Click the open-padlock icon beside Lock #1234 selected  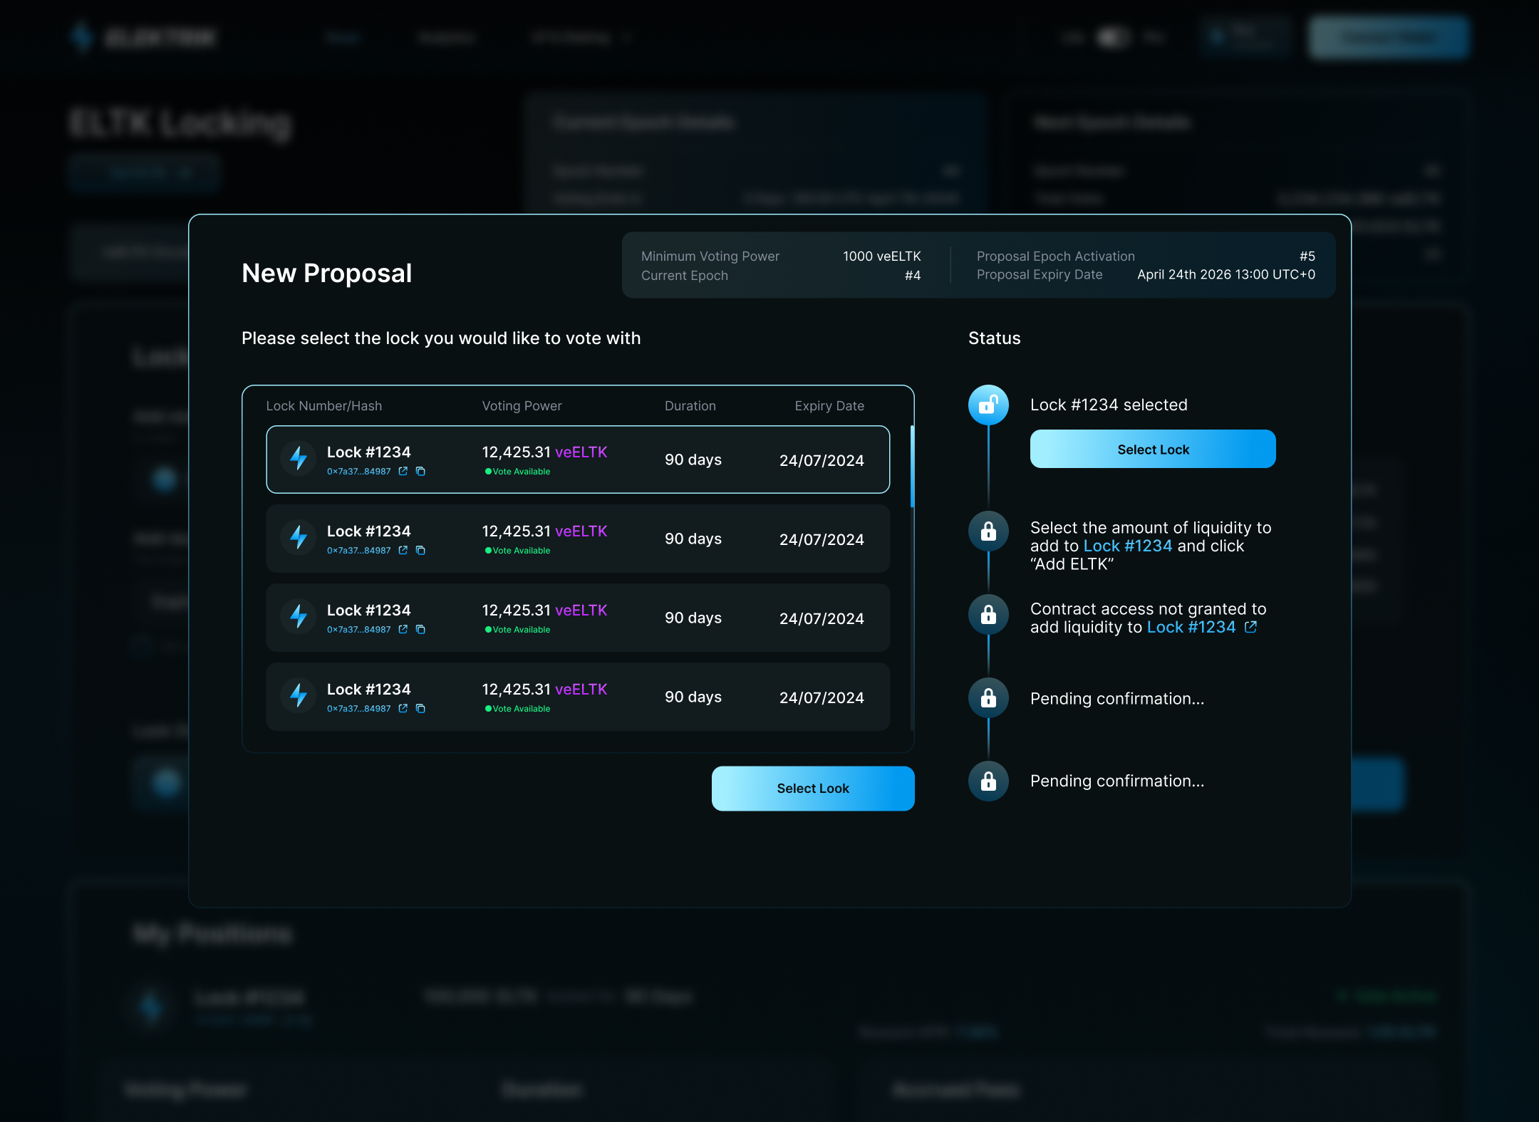click(x=988, y=405)
